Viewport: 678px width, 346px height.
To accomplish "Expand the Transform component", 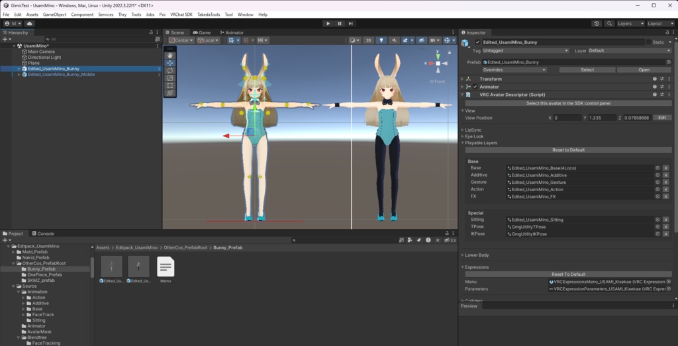I will [462, 79].
